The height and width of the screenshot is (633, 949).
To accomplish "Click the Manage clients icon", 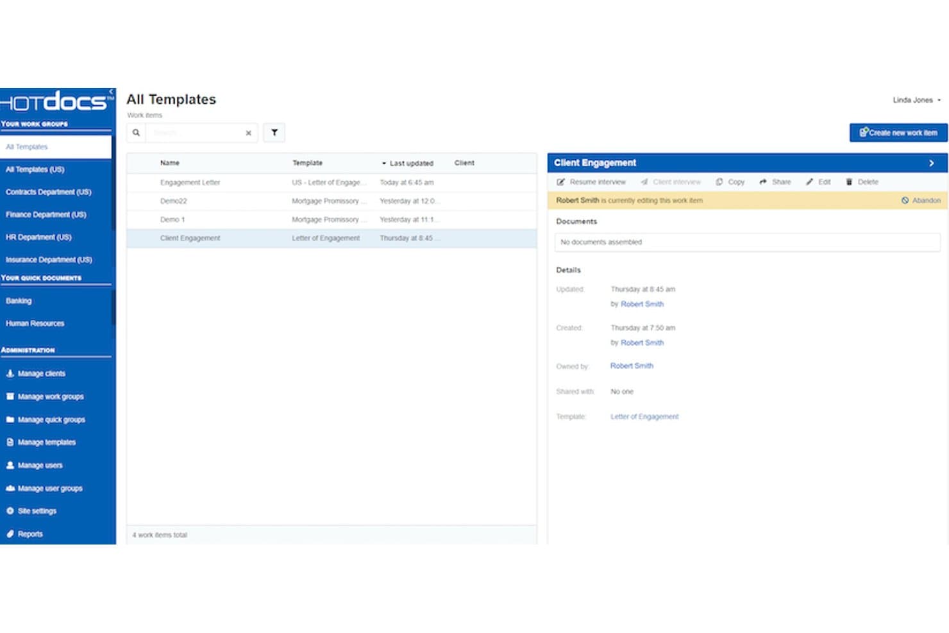I will pyautogui.click(x=10, y=373).
